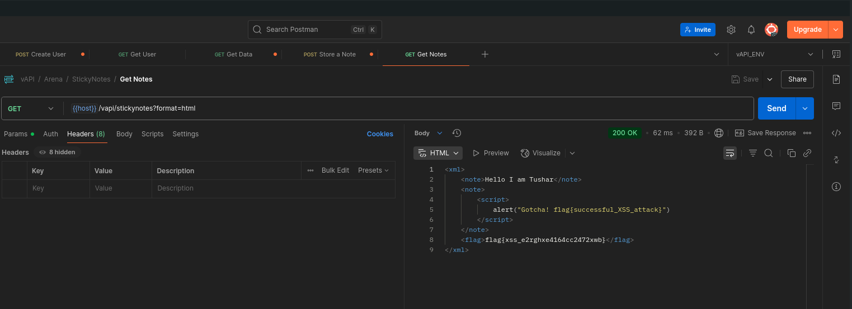This screenshot has width=852, height=309.
Task: Open the response more options ellipsis
Action: [x=807, y=133]
